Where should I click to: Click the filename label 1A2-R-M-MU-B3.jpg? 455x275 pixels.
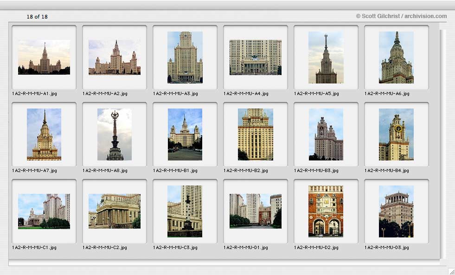point(316,171)
